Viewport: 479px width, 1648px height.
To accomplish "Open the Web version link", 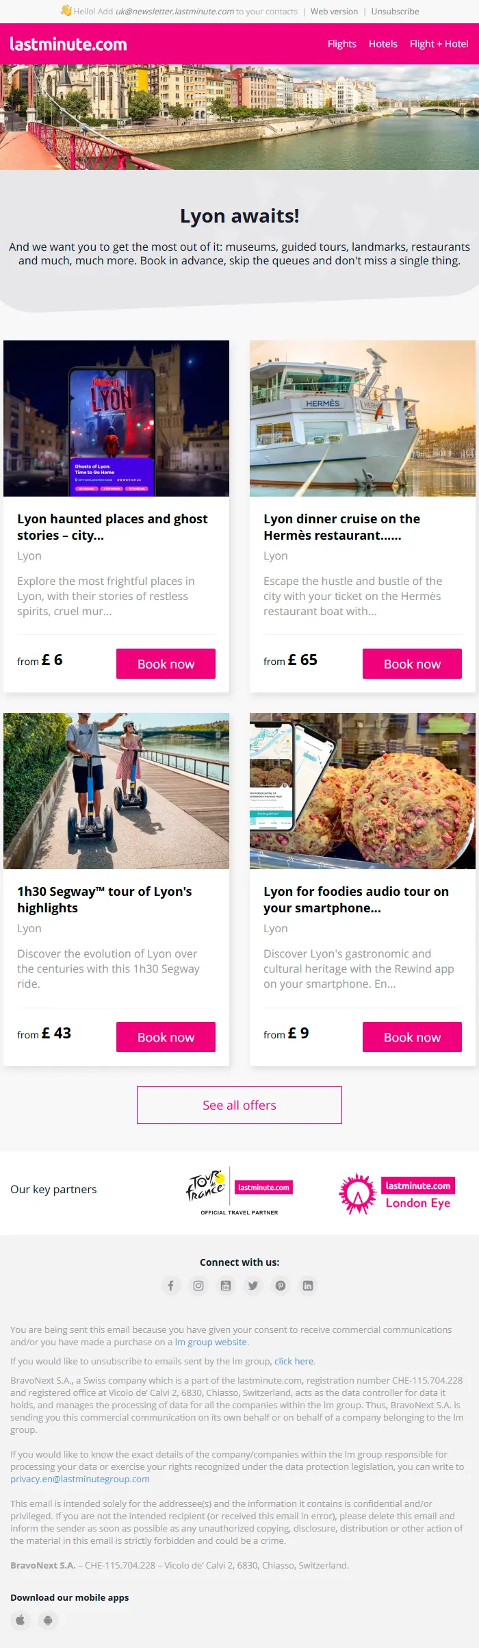I will pyautogui.click(x=334, y=12).
